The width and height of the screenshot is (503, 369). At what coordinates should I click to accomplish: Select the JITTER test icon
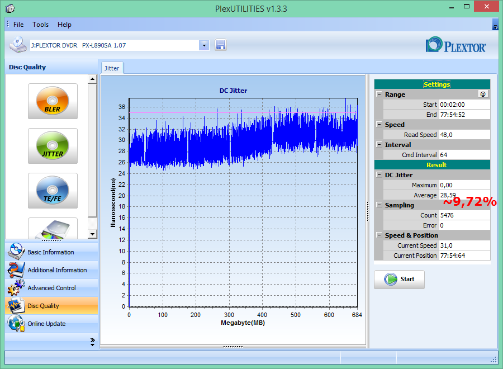click(x=53, y=146)
